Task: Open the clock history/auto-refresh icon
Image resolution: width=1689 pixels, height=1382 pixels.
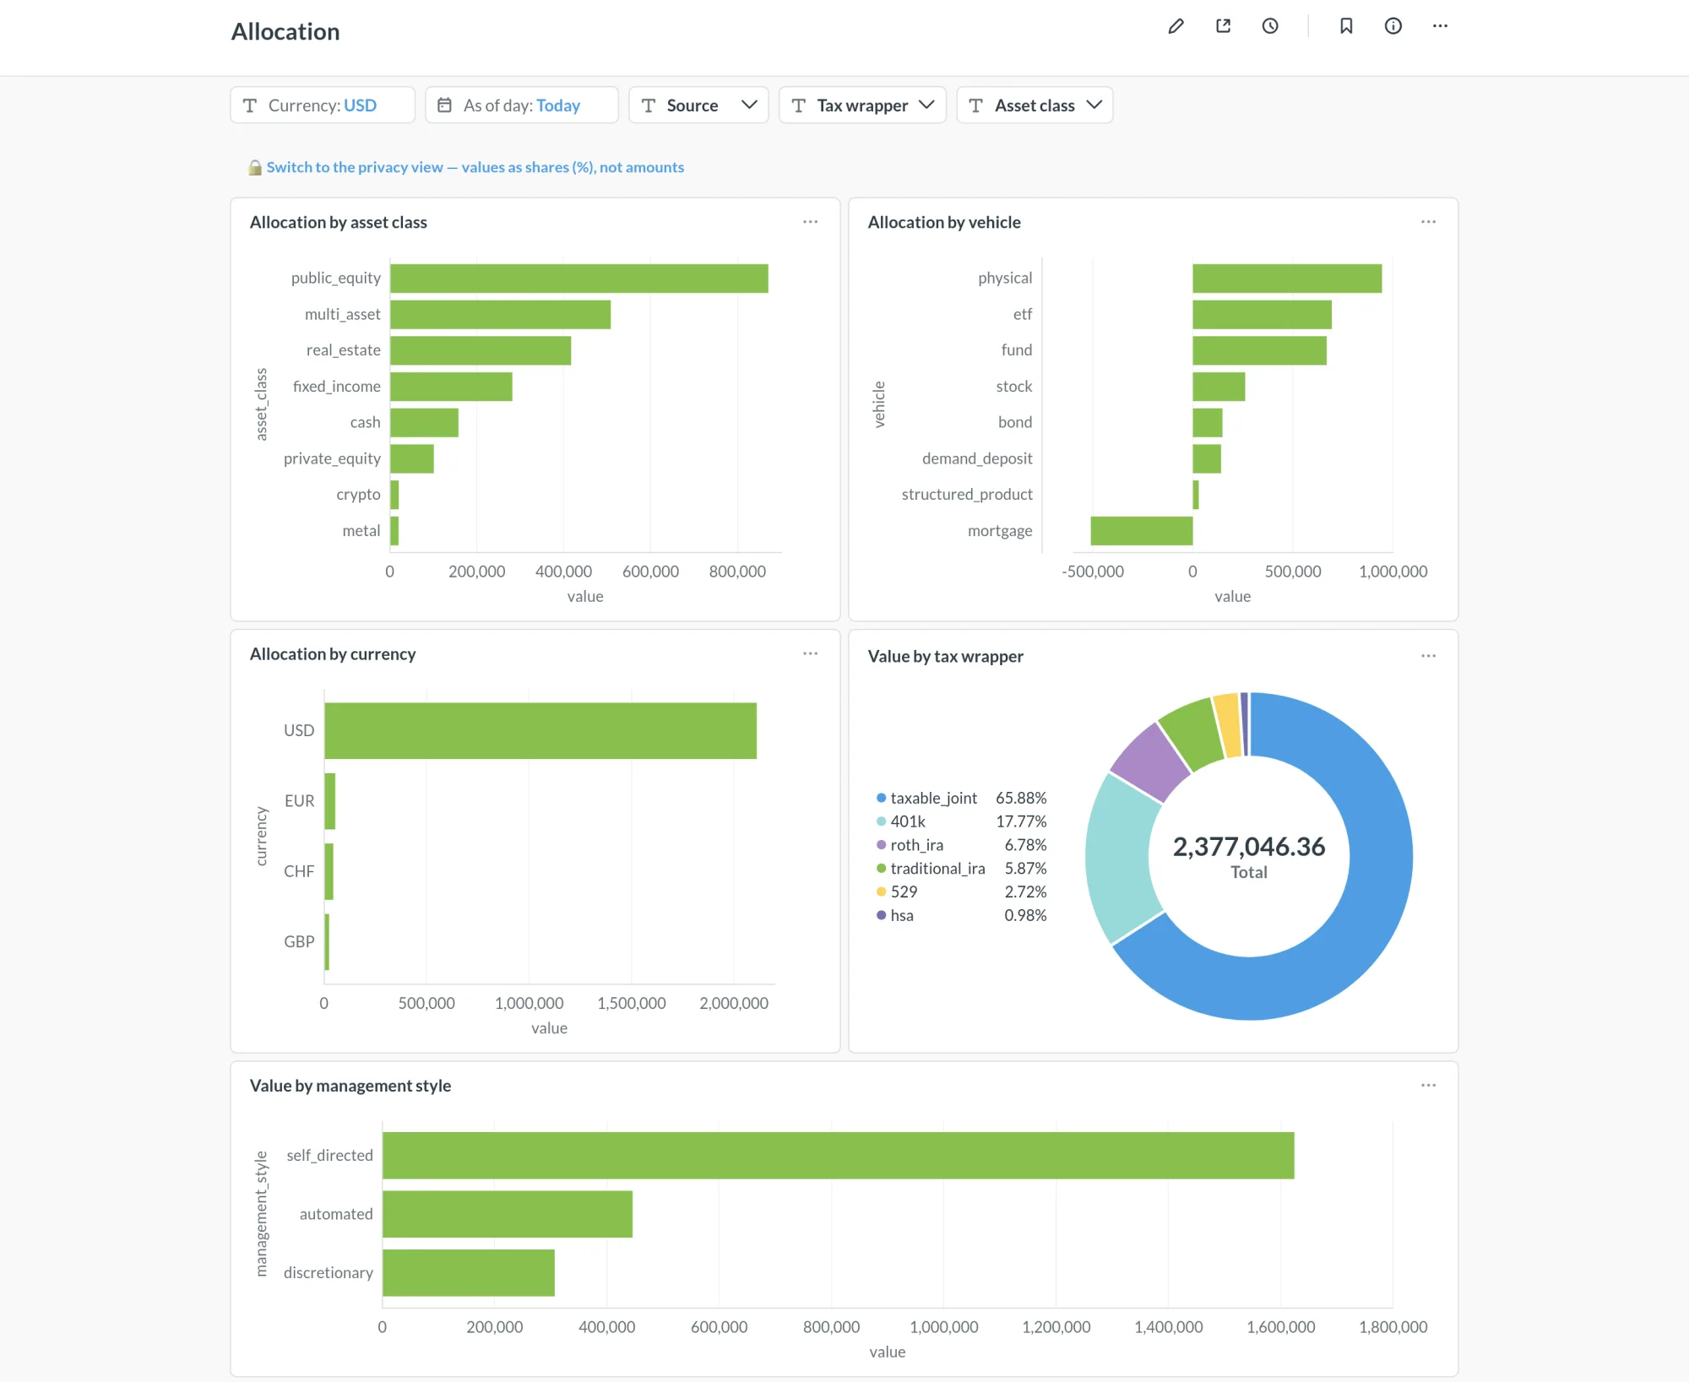Action: click(x=1270, y=26)
